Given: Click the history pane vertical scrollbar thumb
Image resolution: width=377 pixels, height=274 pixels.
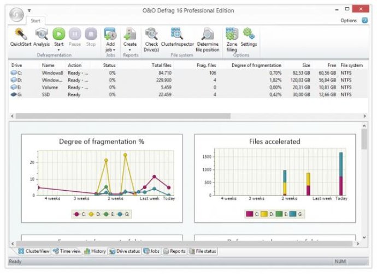Looking at the screenshot, I should click(364, 139).
